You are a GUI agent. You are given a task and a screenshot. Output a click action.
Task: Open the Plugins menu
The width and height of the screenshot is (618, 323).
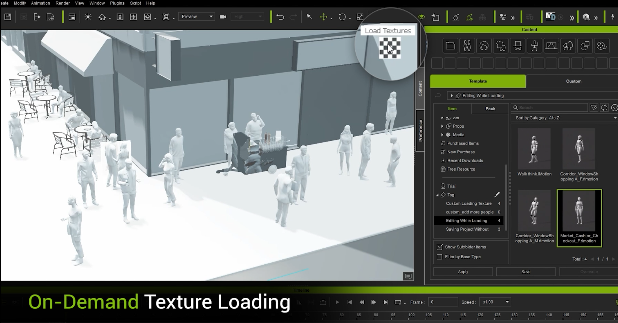click(x=117, y=3)
